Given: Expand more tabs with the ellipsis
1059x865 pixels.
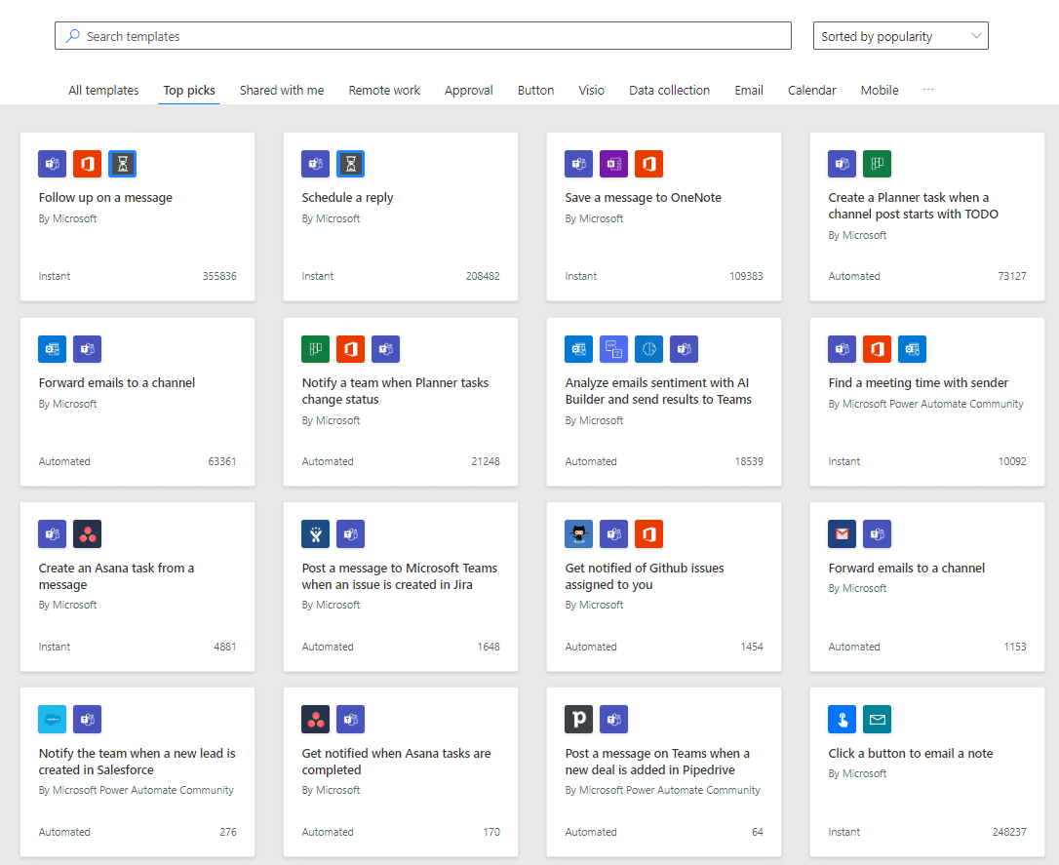Looking at the screenshot, I should [x=928, y=90].
